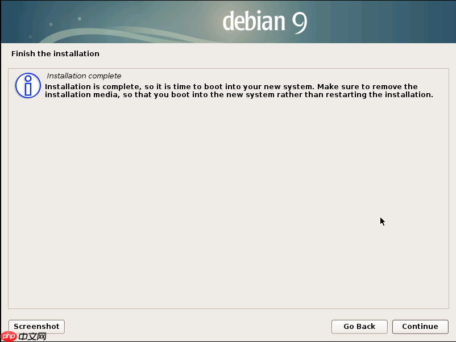Screen dimensions: 456x342
Task: Click the Finish the installation heading
Action: pyautogui.click(x=55, y=53)
